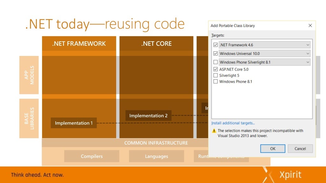The height and width of the screenshot is (183, 326).
Task: Select the Compilers block
Action: point(92,156)
